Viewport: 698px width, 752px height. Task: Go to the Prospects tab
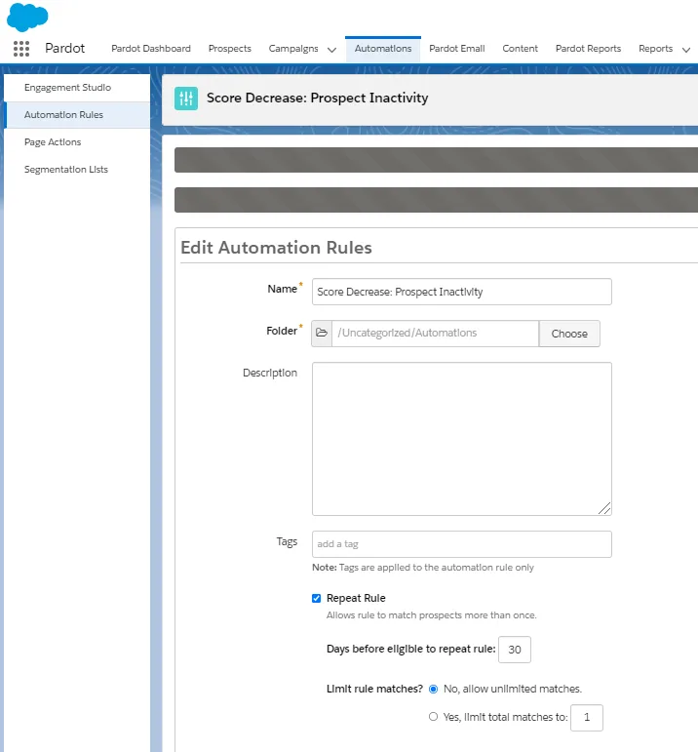pyautogui.click(x=230, y=49)
